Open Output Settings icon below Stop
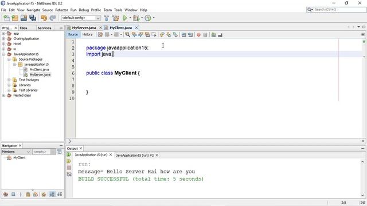 69,174
